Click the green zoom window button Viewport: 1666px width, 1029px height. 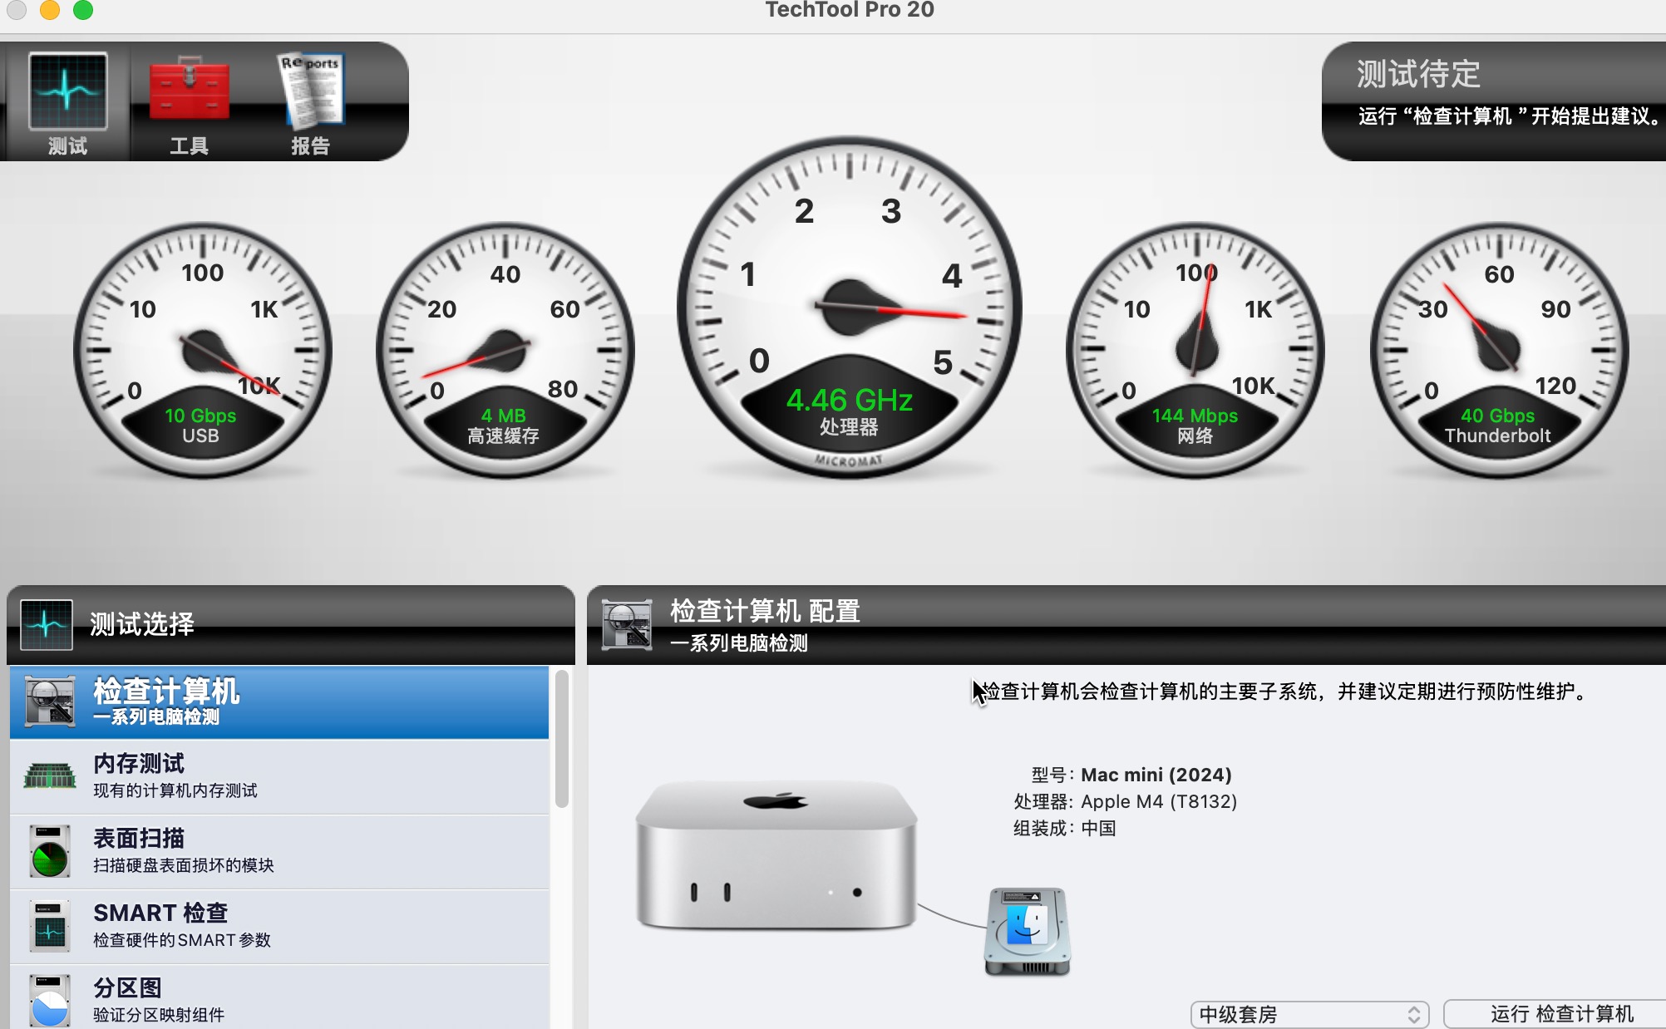coord(83,10)
